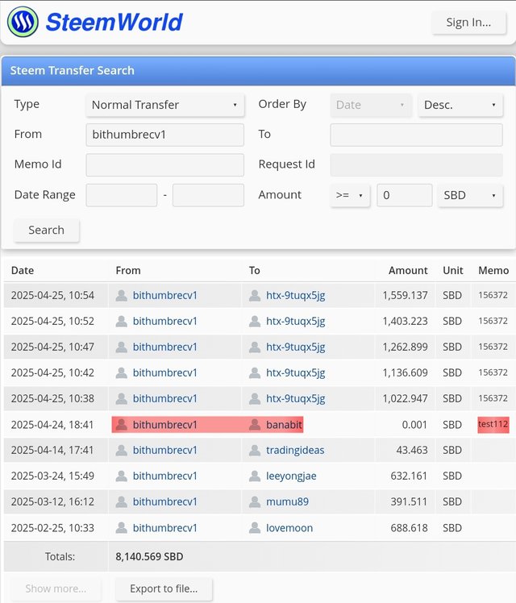Click the Steem Transfer Search panel title
This screenshot has height=603, width=516.
(x=73, y=70)
